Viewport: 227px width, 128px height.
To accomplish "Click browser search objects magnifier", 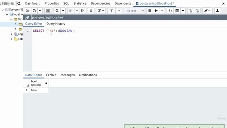I will 19,4.
